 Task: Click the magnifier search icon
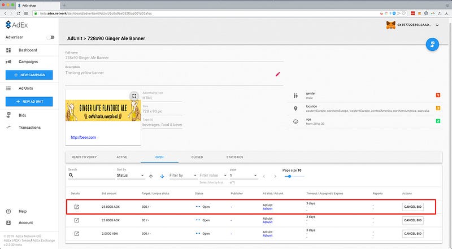click(71, 175)
